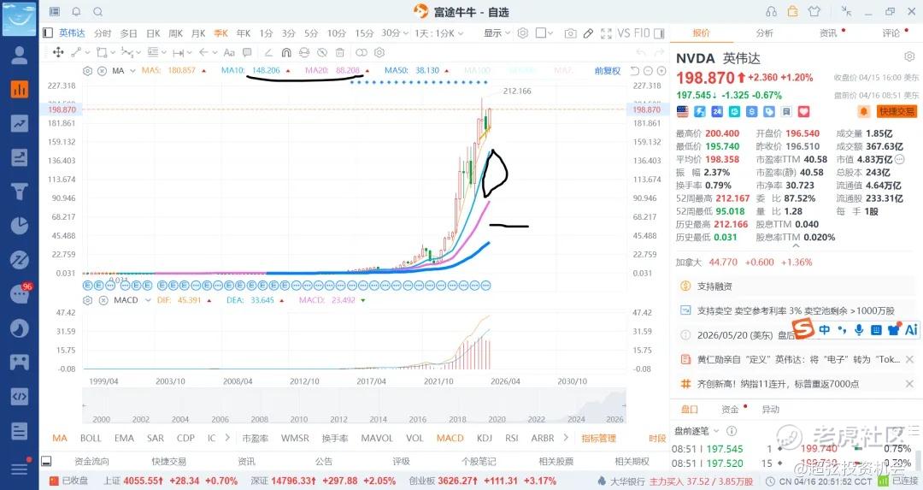The width and height of the screenshot is (923, 490).
Task: Click zoom in plus button on chart
Action: [x=661, y=71]
